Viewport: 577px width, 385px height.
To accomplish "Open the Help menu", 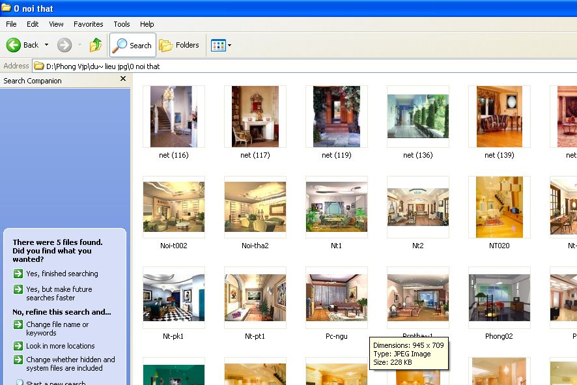I will pos(147,24).
